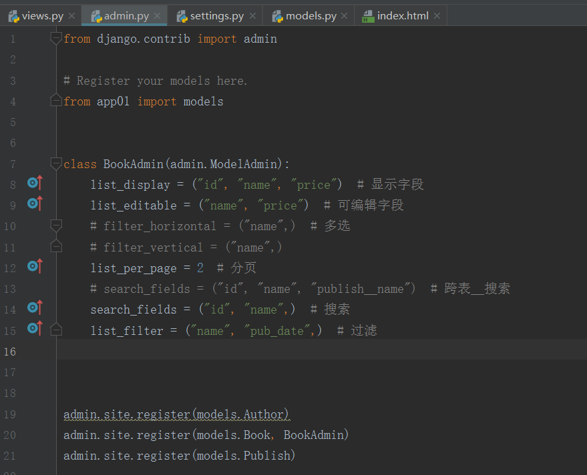Toggle fold marker at filter_horizontal comment
The width and height of the screenshot is (587, 475).
pos(56,226)
